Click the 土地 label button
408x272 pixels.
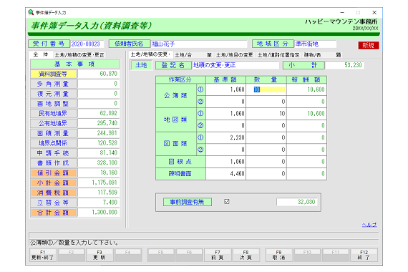tap(141, 65)
